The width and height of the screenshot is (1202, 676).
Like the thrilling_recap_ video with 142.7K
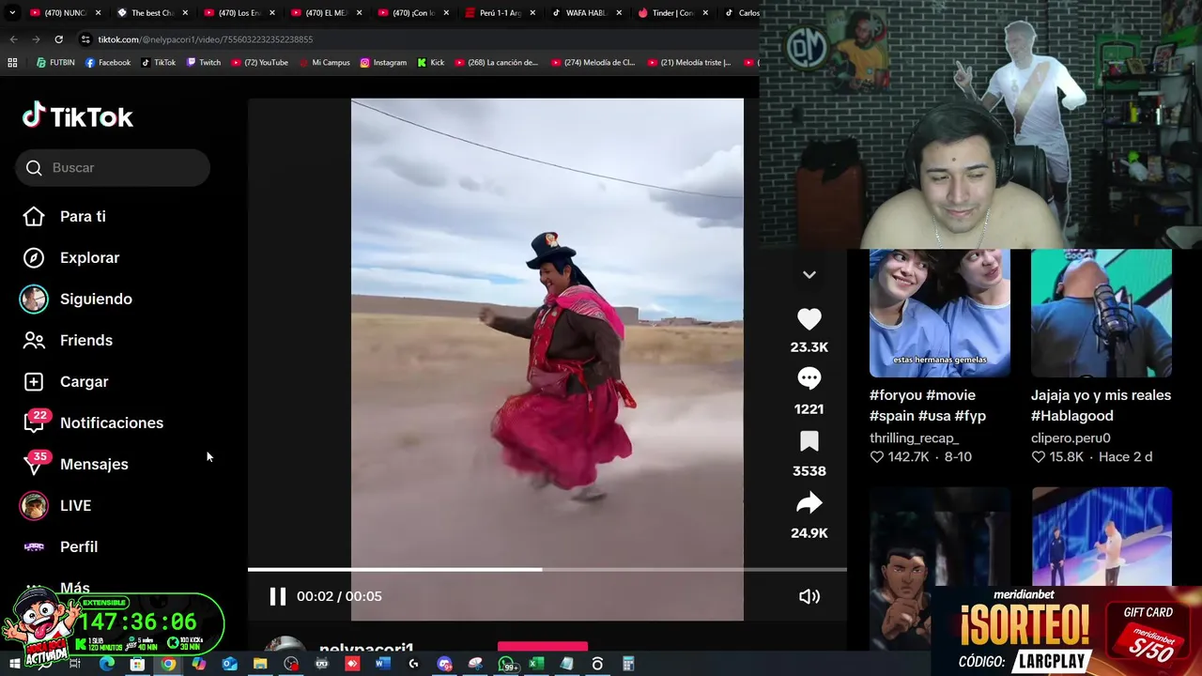click(x=876, y=457)
